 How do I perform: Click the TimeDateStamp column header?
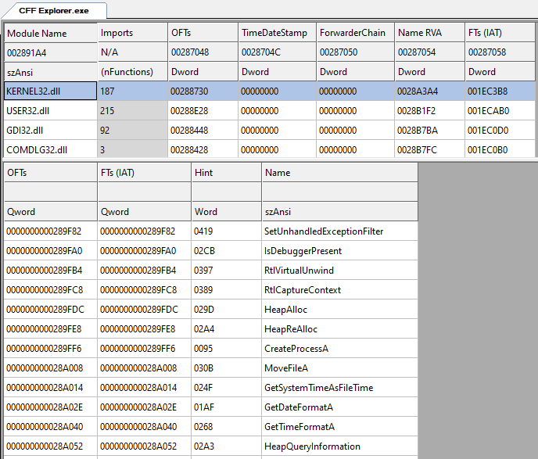pyautogui.click(x=278, y=33)
